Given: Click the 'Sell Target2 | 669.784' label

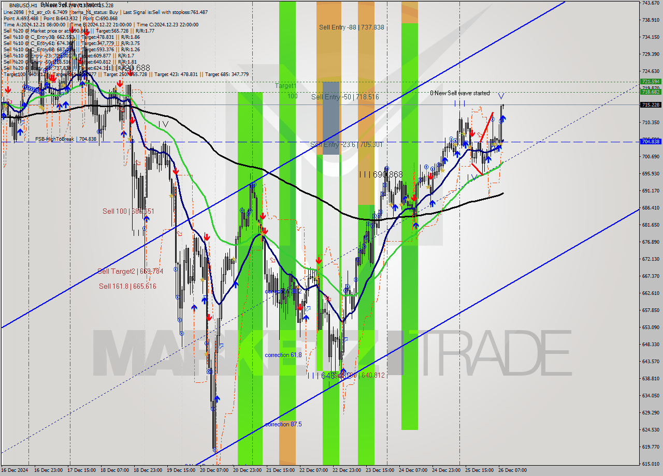Looking at the screenshot, I should 131,271.
